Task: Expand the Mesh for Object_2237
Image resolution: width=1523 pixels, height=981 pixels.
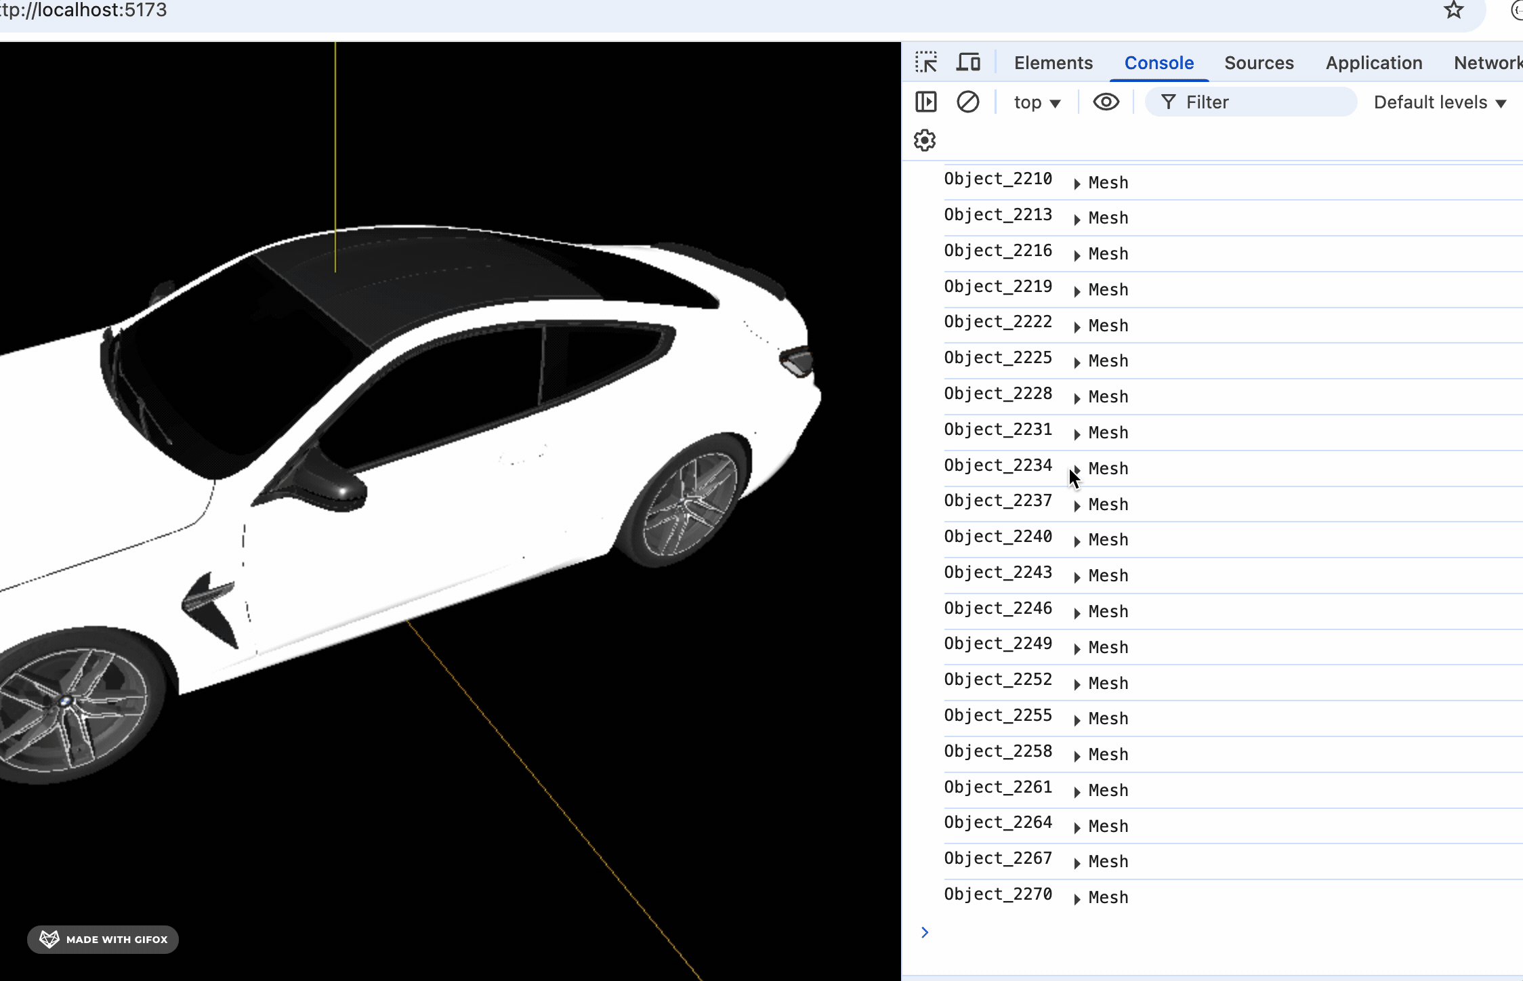Action: click(1077, 506)
